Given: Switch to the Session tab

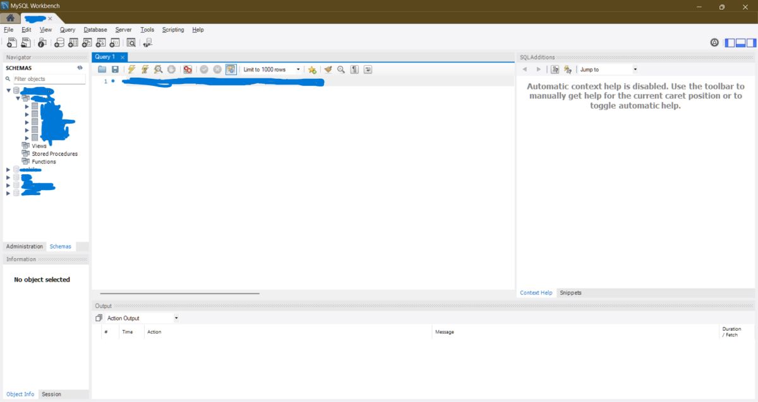Looking at the screenshot, I should [x=51, y=394].
